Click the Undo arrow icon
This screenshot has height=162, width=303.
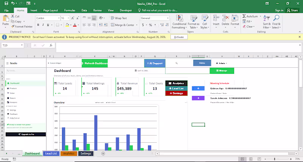click(x=13, y=3)
